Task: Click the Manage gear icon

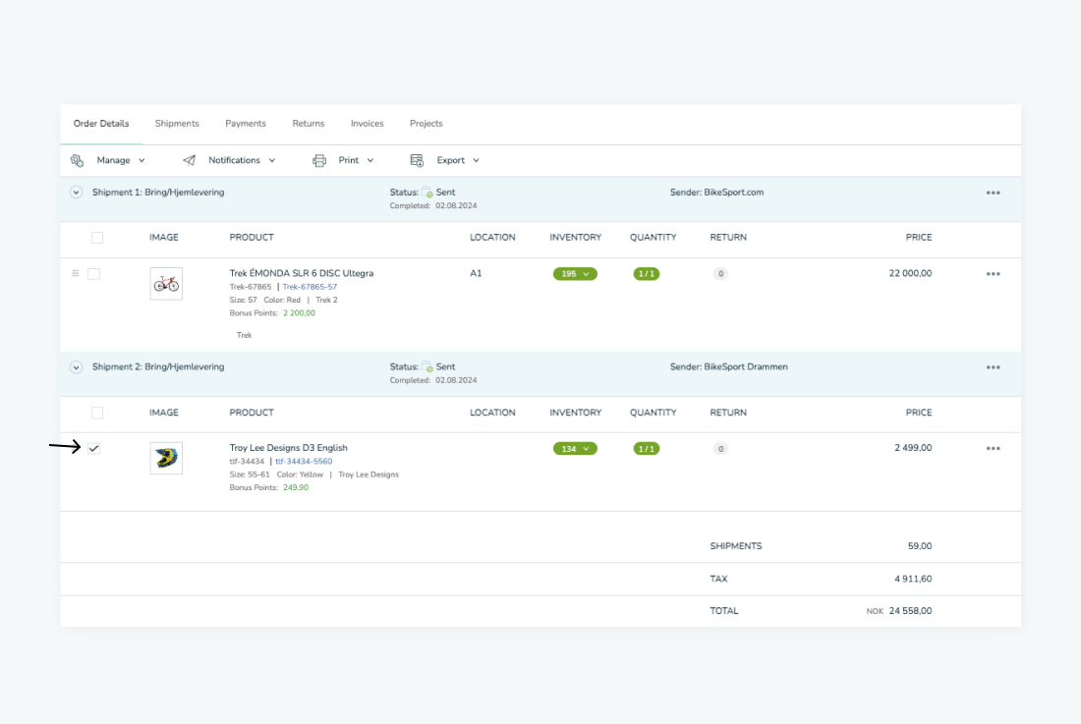Action: [x=77, y=160]
